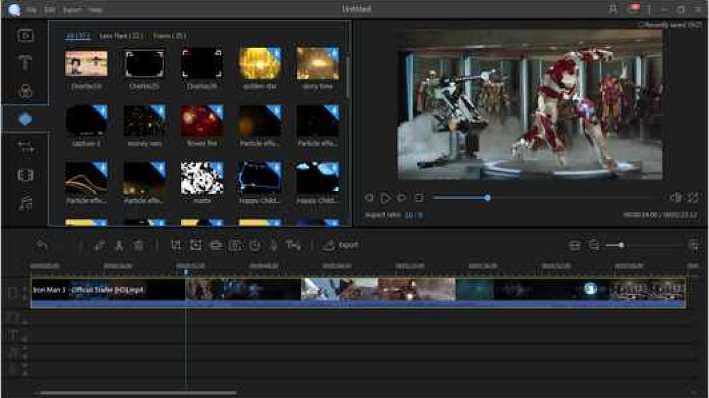709x398 pixels.
Task: Open the Filters panel
Action: (25, 91)
